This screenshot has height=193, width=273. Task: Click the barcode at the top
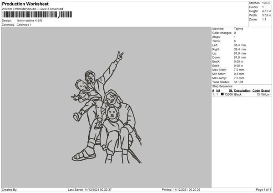coord(37,15)
